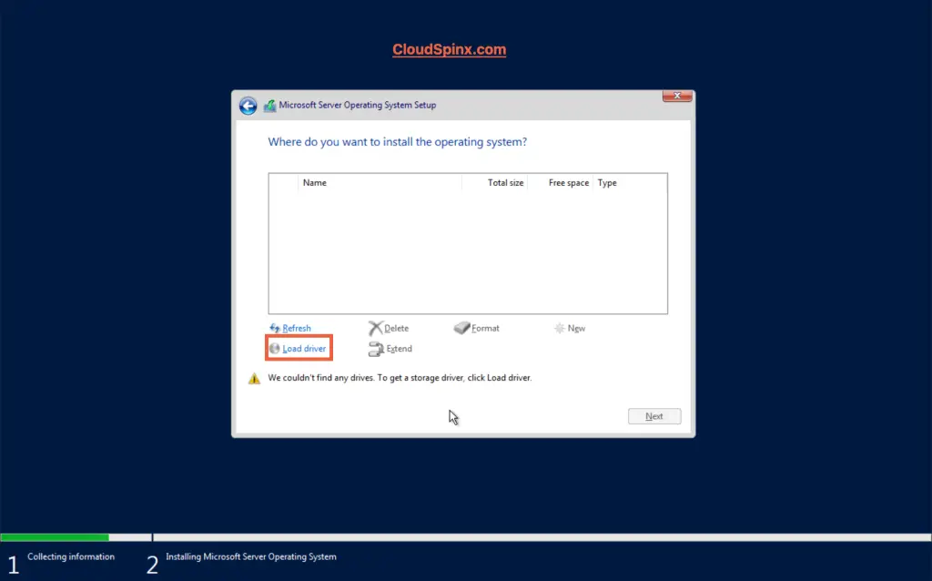Click the Type column header
The image size is (932, 581).
606,182
